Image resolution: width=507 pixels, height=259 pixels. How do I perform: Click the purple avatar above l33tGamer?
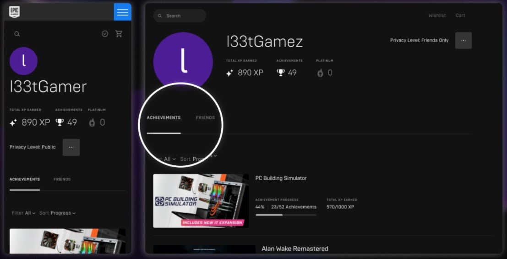[x=23, y=61]
